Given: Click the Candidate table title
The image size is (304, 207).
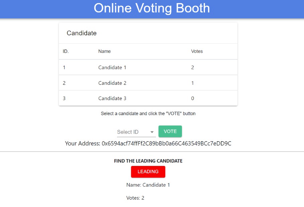Looking at the screenshot, I should pos(82,33).
